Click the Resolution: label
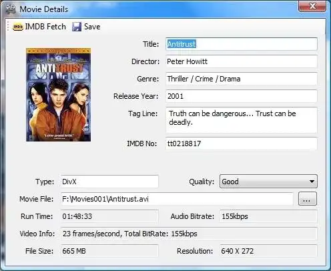The width and height of the screenshot is (331, 271). 195,251
